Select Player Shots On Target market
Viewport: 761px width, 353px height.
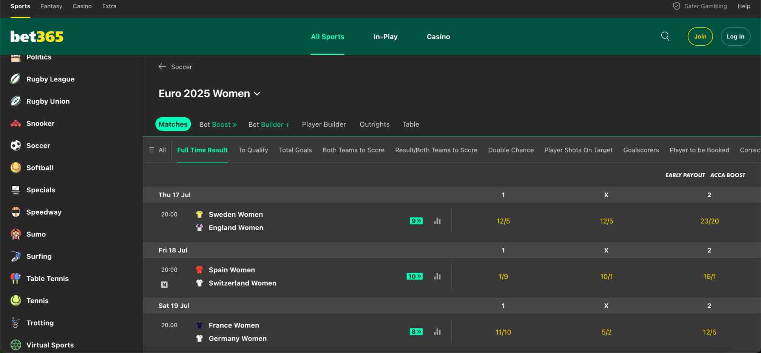(578, 150)
